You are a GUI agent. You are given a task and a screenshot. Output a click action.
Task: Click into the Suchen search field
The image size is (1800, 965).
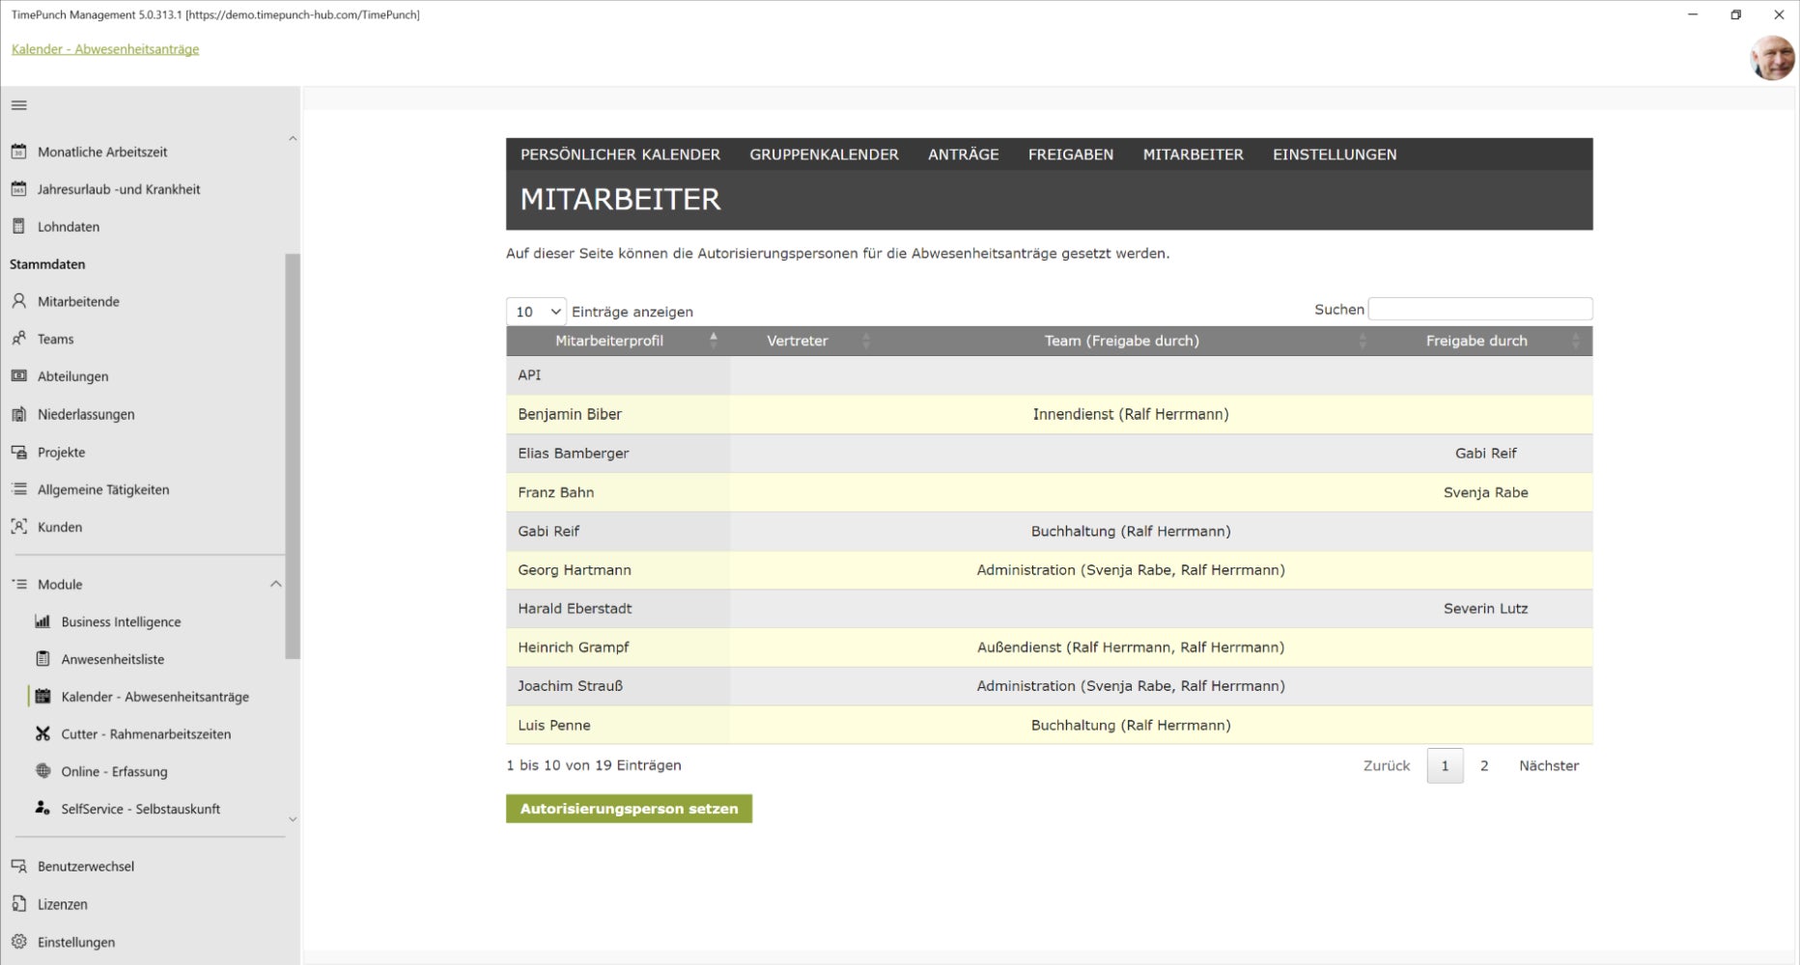(x=1480, y=309)
